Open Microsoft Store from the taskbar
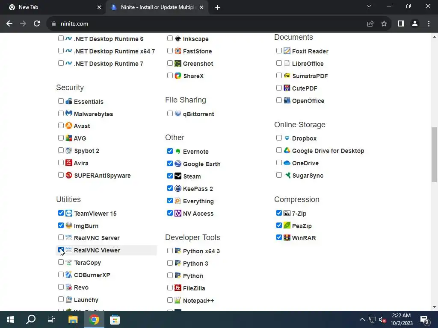This screenshot has width=438, height=328. 115,319
